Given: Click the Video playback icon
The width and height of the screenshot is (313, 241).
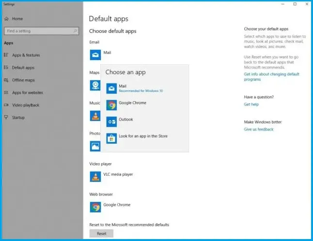Looking at the screenshot, I should click(6, 105).
